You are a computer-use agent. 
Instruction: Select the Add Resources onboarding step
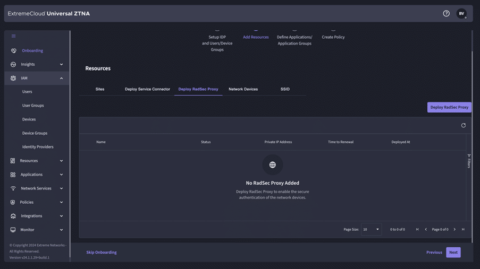point(256,37)
